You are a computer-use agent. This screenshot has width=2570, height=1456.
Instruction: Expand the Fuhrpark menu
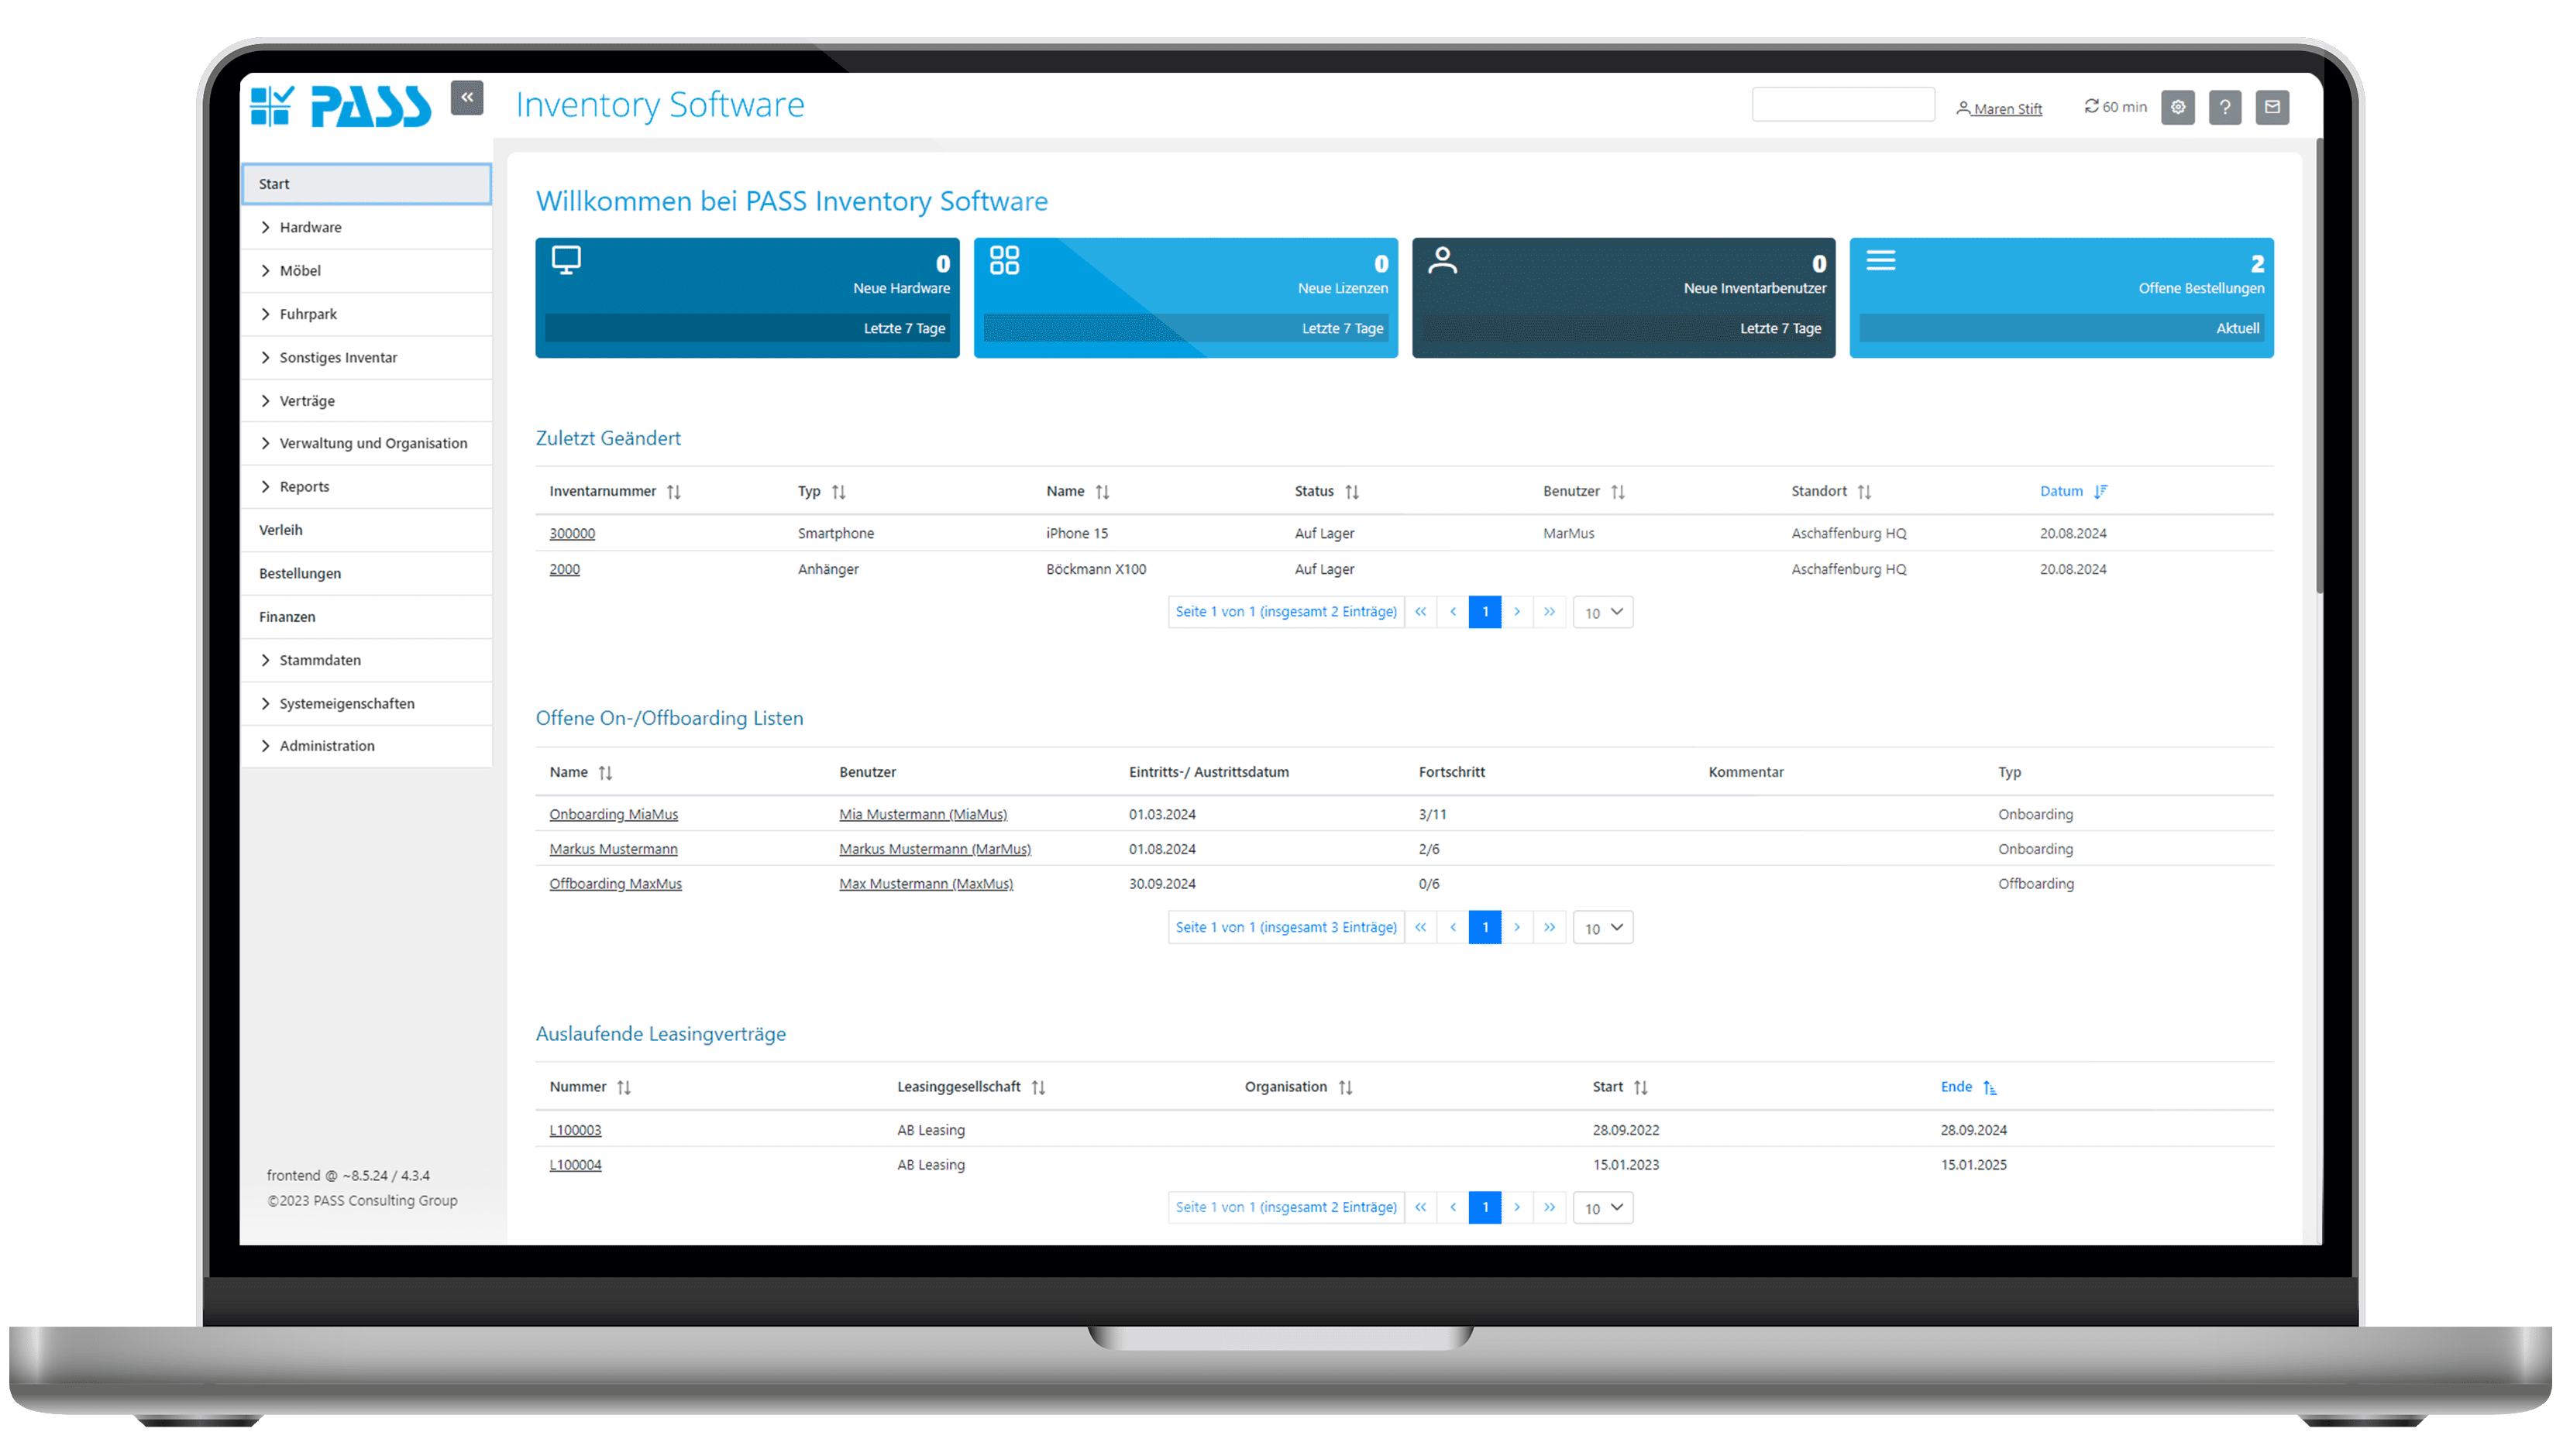tap(367, 314)
